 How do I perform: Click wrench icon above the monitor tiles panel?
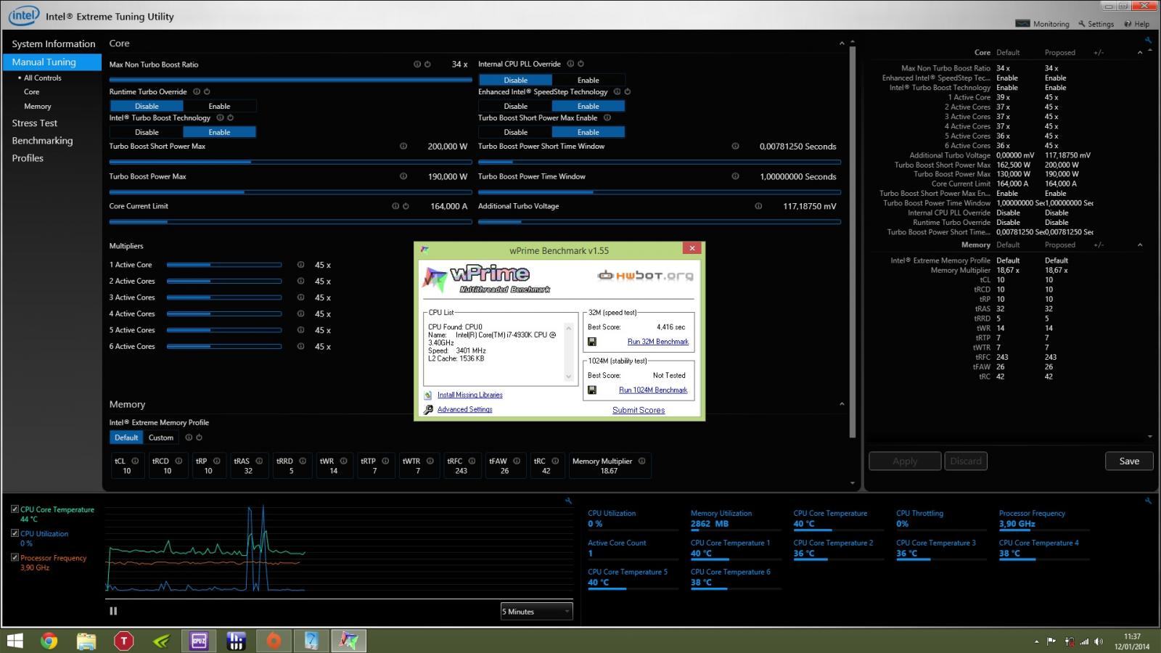tap(1148, 501)
